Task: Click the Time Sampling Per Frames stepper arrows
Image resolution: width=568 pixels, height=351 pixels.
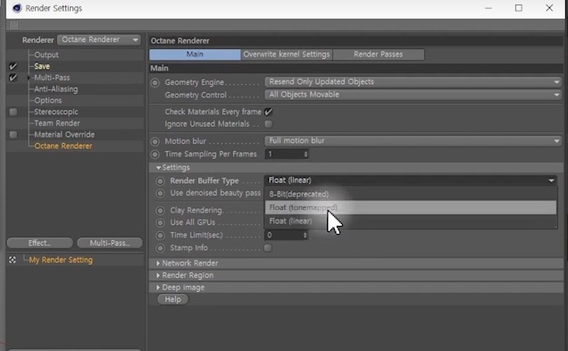Action: point(305,155)
